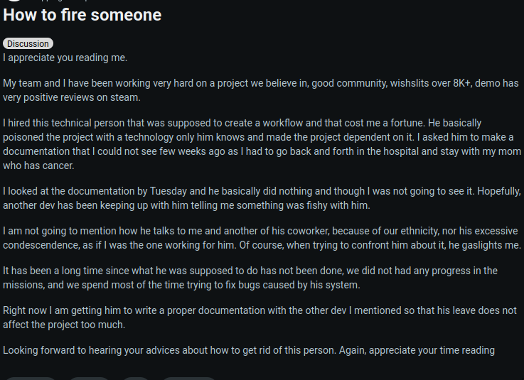
Task: Click the paragraph about ethnicity and condescendence
Action: point(262,238)
